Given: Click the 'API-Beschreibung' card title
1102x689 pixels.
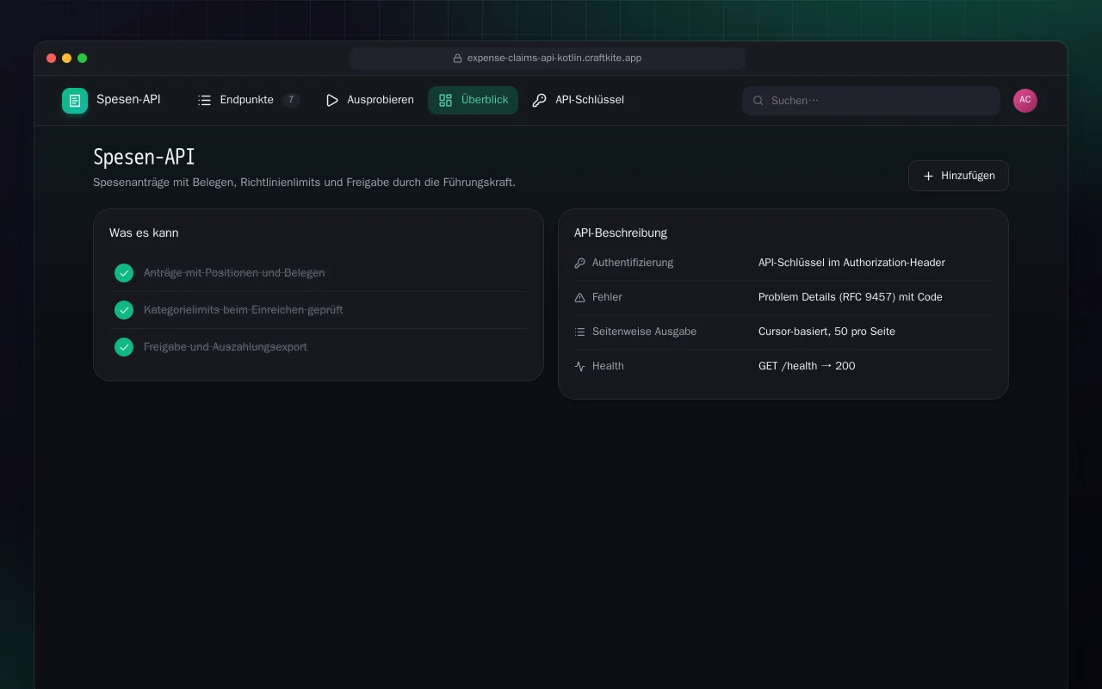Looking at the screenshot, I should tap(621, 233).
